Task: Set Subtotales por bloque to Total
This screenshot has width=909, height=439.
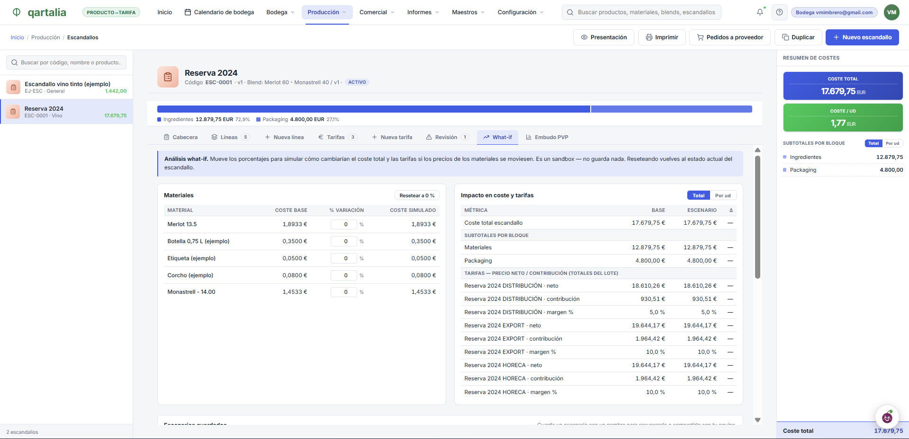Action: coord(873,143)
